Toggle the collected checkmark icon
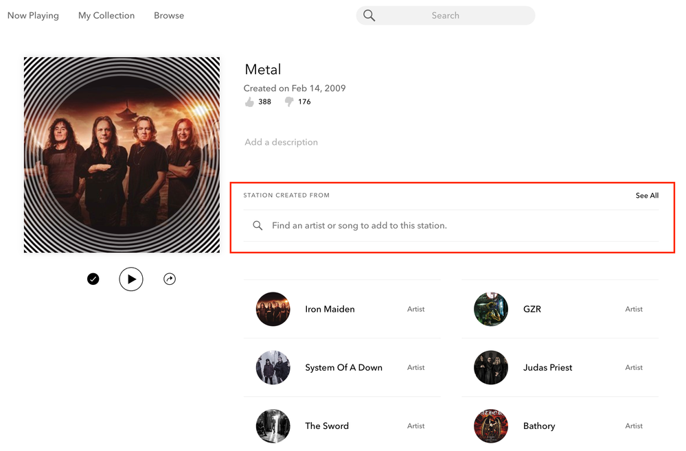This screenshot has height=451, width=686. [x=93, y=279]
